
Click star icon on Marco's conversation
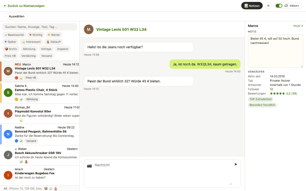21,78
